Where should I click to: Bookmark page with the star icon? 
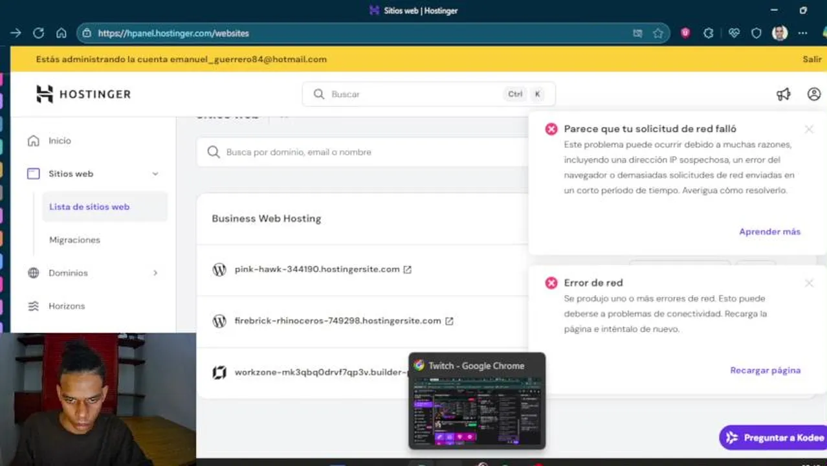pyautogui.click(x=658, y=33)
